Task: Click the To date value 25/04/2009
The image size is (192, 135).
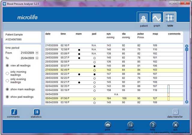Action: 27,58
